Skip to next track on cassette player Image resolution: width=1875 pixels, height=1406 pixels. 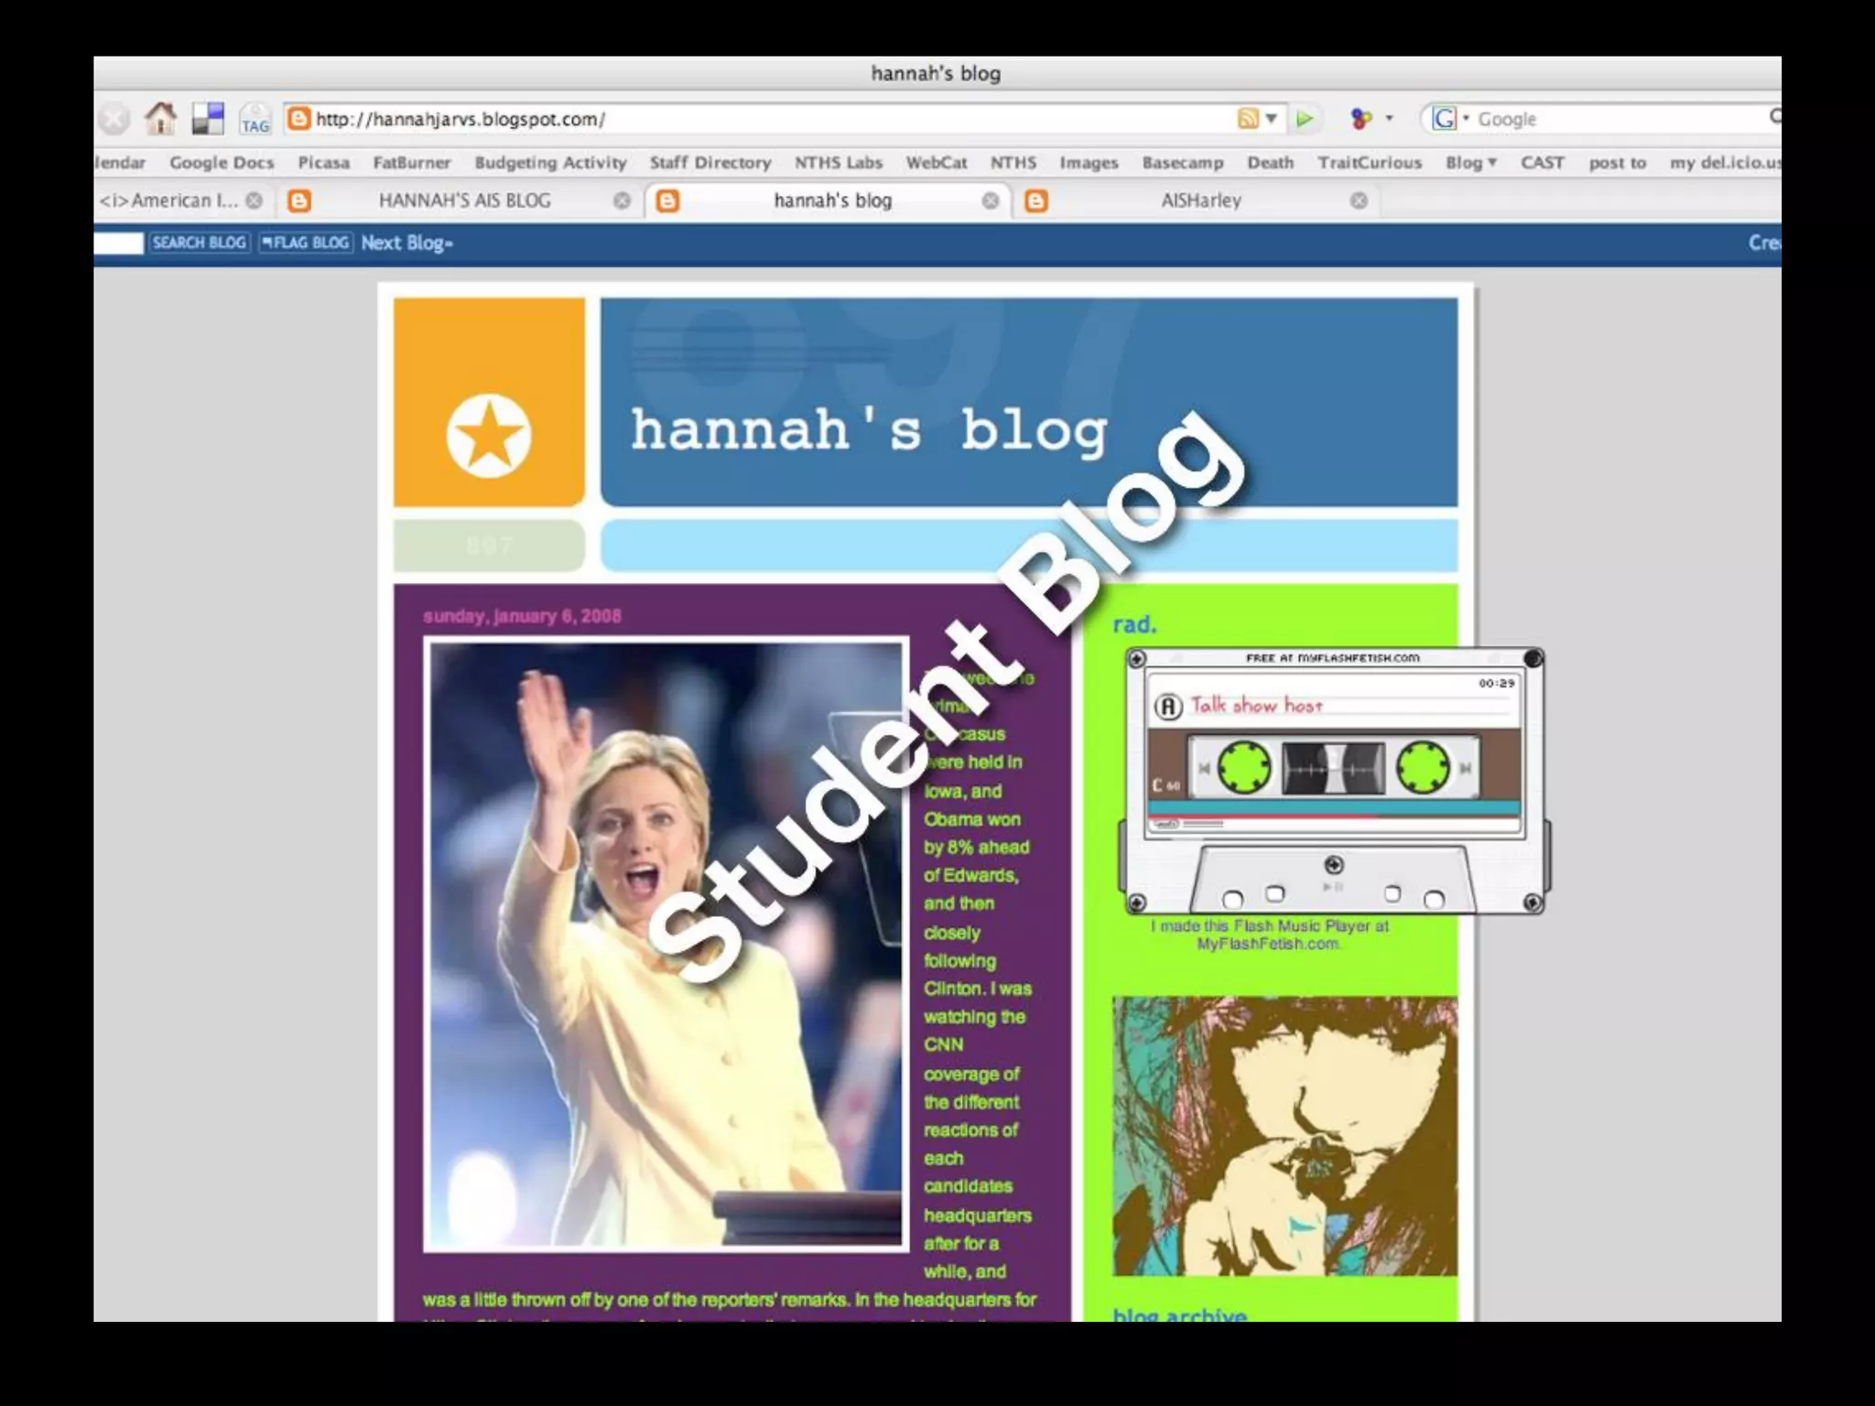[1466, 769]
